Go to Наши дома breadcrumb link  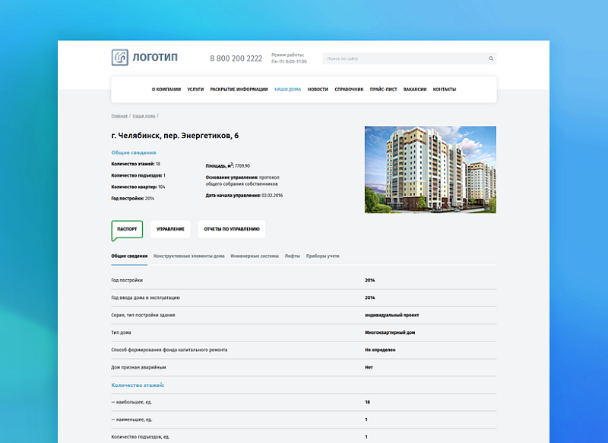[144, 116]
